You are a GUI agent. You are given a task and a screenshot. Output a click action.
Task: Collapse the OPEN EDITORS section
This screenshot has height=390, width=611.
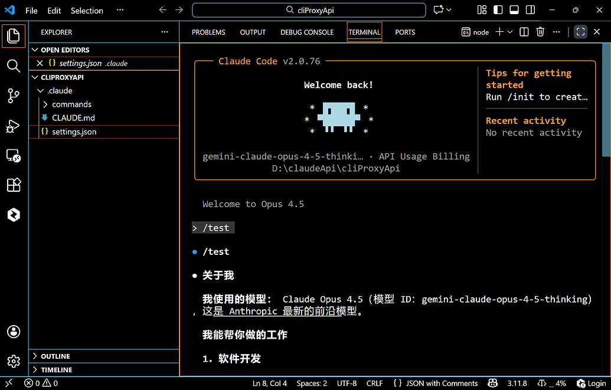104,50
